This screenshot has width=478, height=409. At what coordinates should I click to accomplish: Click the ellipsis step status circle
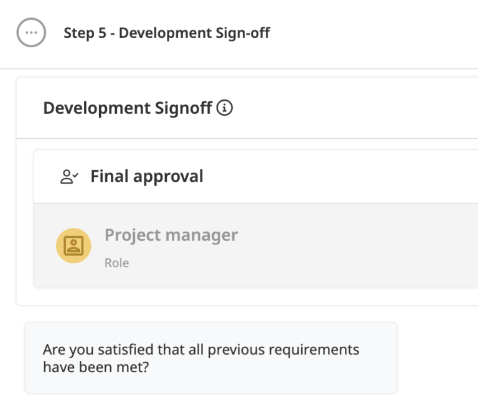pos(31,32)
